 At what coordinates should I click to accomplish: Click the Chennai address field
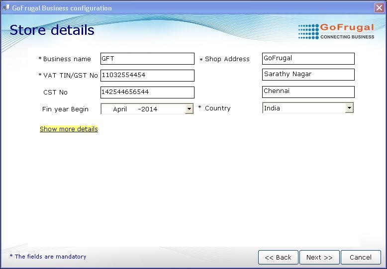tap(308, 92)
